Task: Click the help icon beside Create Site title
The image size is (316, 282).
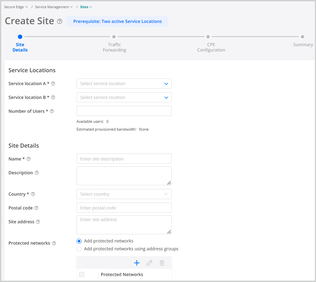Action: coord(60,22)
